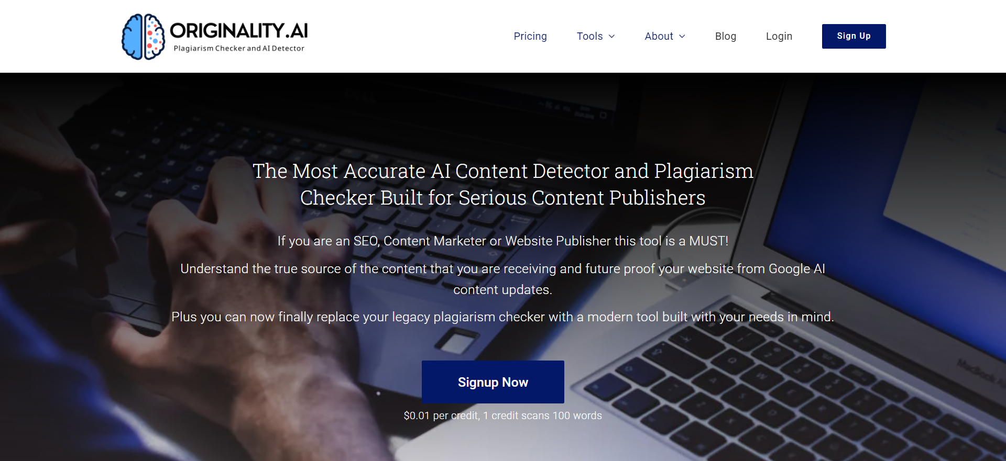
Task: Expand the chevron beside About
Action: coord(682,36)
